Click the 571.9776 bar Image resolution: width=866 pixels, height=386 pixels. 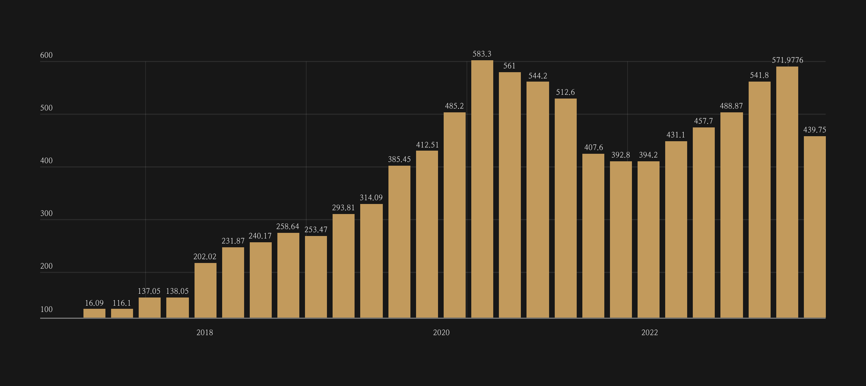click(x=787, y=192)
